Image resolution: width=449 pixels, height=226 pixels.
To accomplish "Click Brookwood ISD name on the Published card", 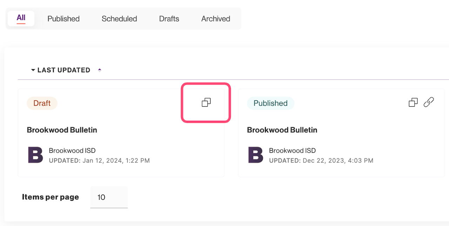I will click(x=292, y=151).
